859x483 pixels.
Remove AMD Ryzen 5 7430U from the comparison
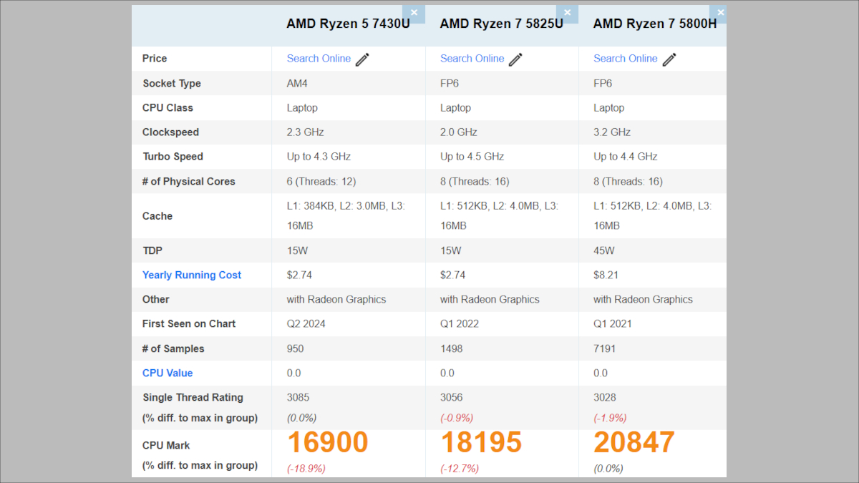pos(414,12)
